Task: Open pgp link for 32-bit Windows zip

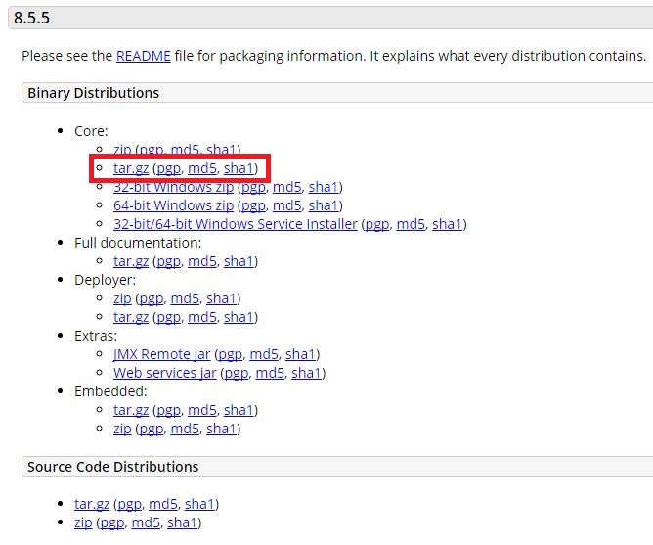Action: (253, 187)
